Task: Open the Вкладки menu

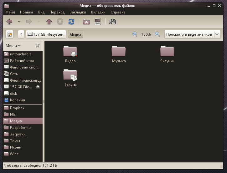Action: tap(98, 12)
